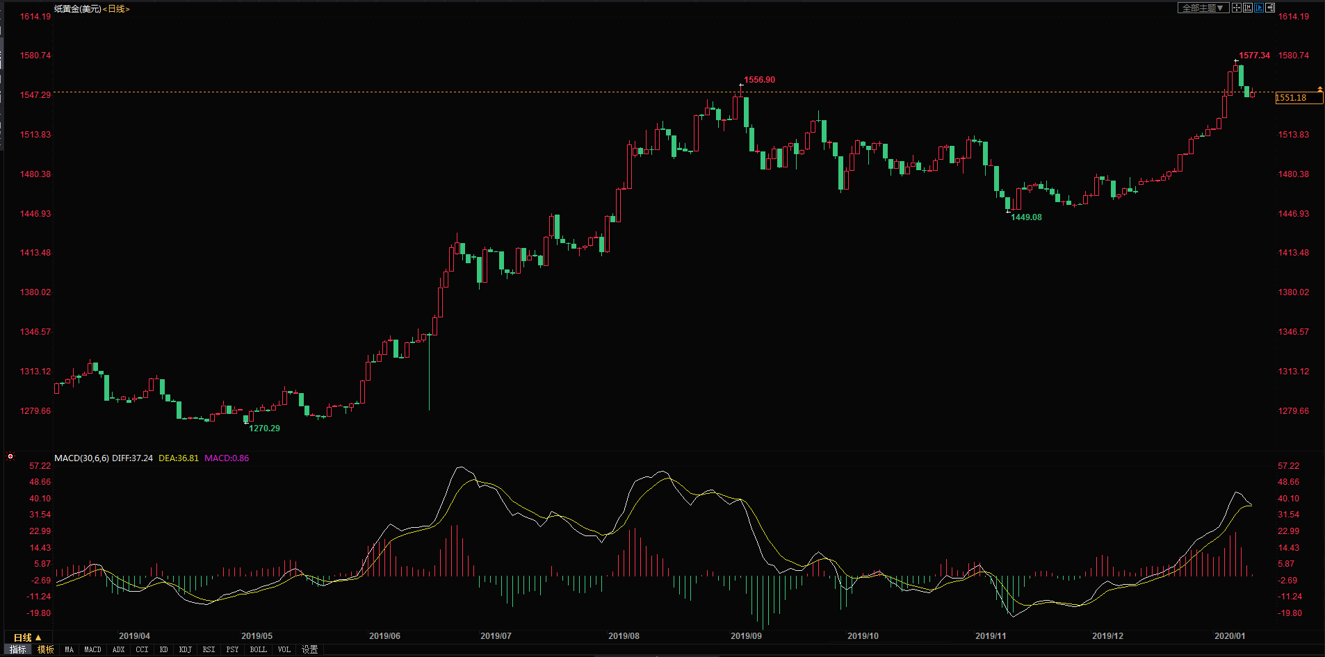
Task: Choose the RSI indicator
Action: point(209,649)
